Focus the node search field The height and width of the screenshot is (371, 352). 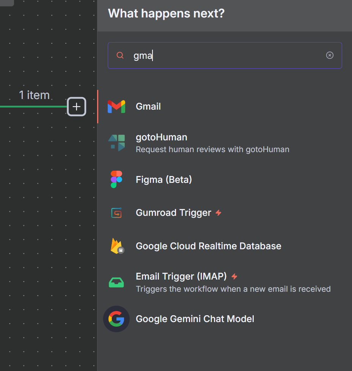tap(225, 55)
